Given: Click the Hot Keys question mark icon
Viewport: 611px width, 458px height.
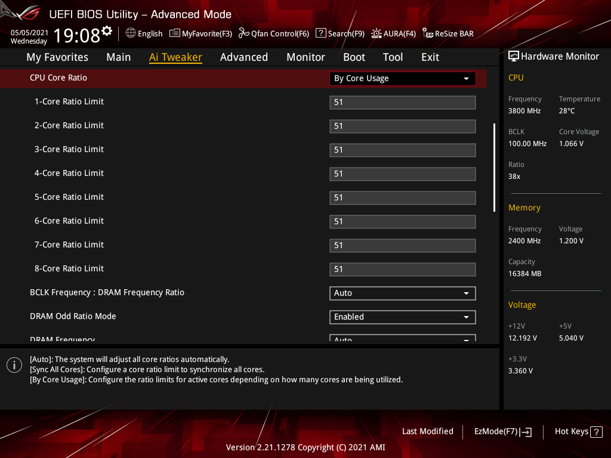Looking at the screenshot, I should click(x=596, y=432).
